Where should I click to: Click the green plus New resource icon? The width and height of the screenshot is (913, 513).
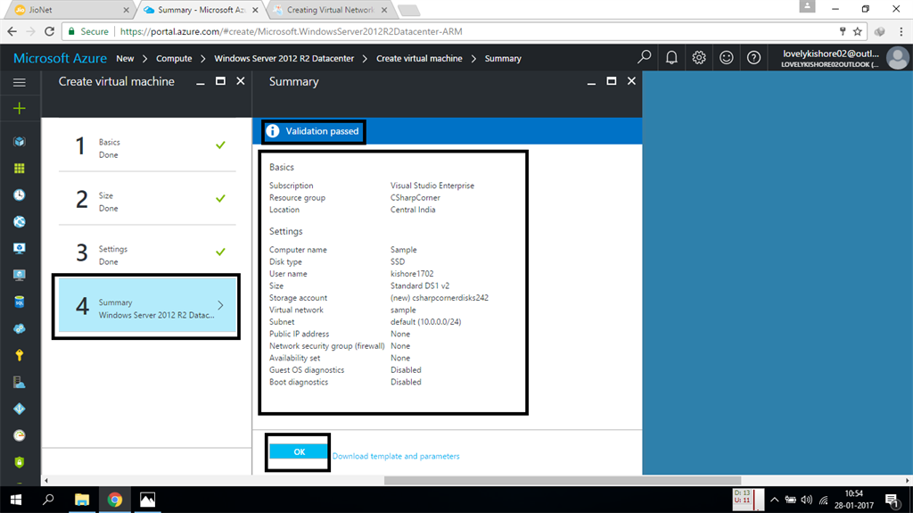(20, 109)
